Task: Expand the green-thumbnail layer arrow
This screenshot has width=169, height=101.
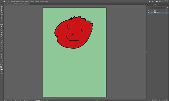Action: (x=153, y=13)
